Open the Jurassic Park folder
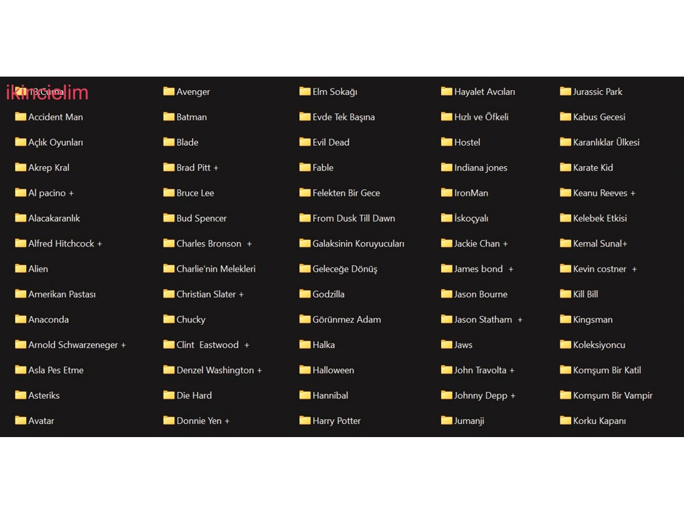 point(597,92)
